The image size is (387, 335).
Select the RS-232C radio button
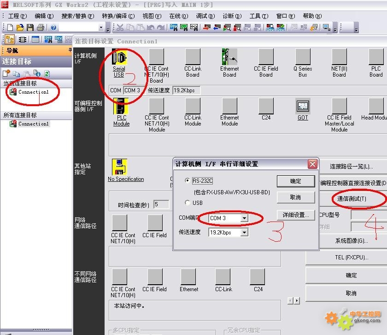188,181
